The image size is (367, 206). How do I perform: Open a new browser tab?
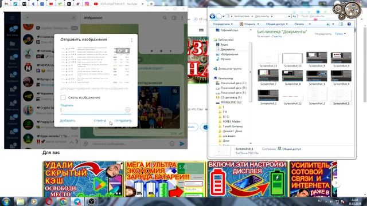point(151,4)
